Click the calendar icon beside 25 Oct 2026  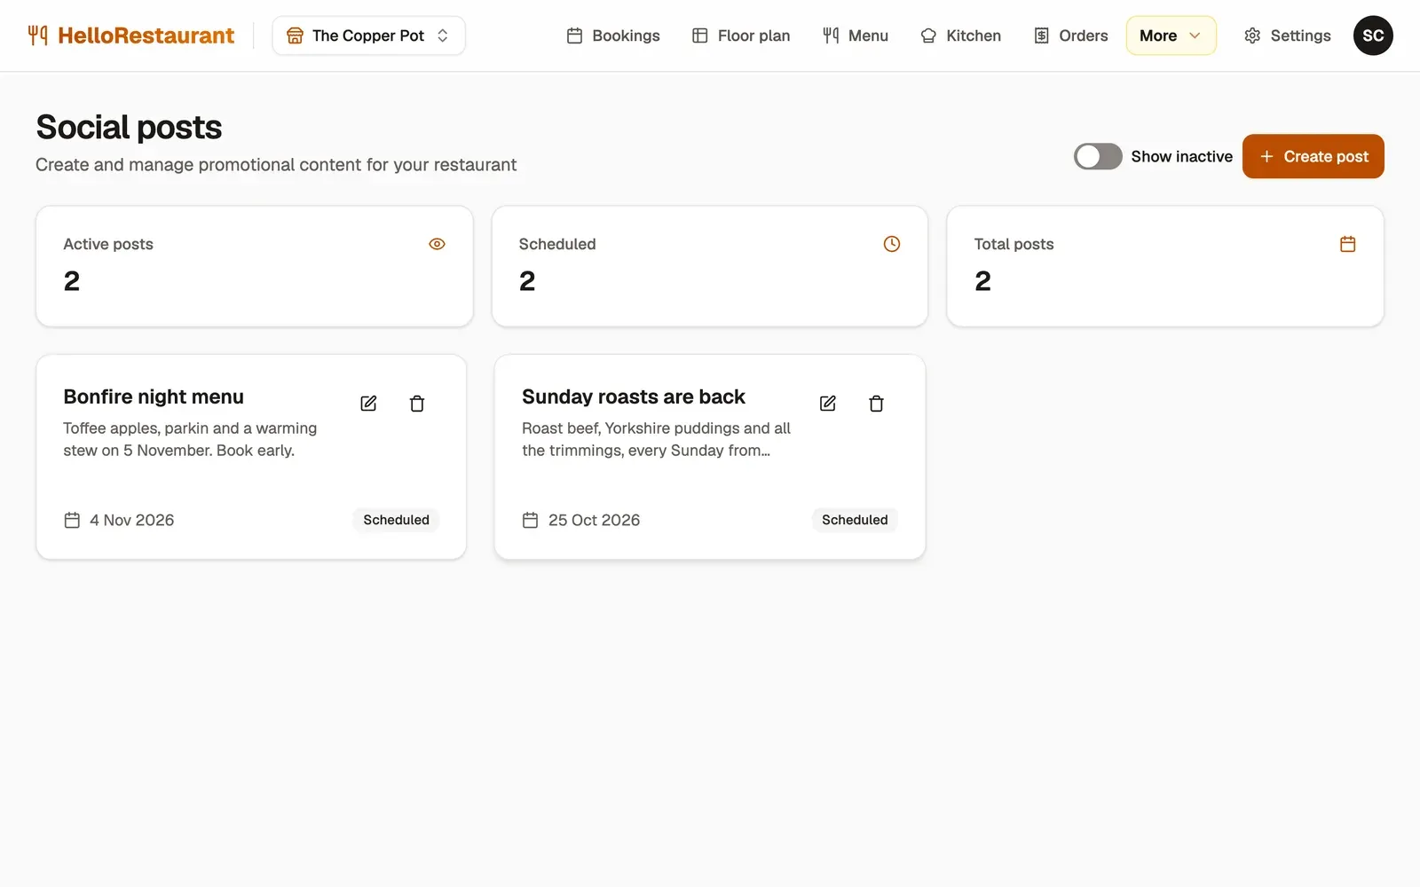(x=530, y=520)
